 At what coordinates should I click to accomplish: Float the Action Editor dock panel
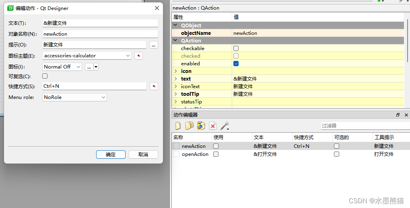pyautogui.click(x=398, y=115)
